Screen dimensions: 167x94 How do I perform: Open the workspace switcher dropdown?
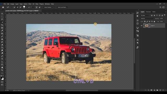point(164,7)
